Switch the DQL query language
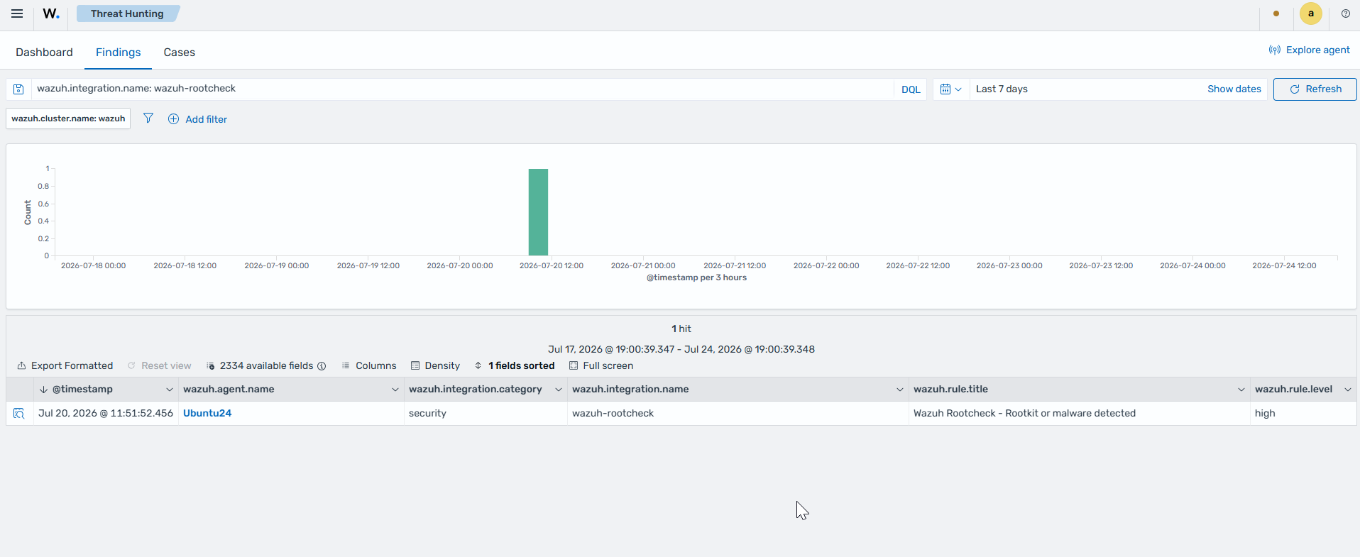 (x=911, y=89)
